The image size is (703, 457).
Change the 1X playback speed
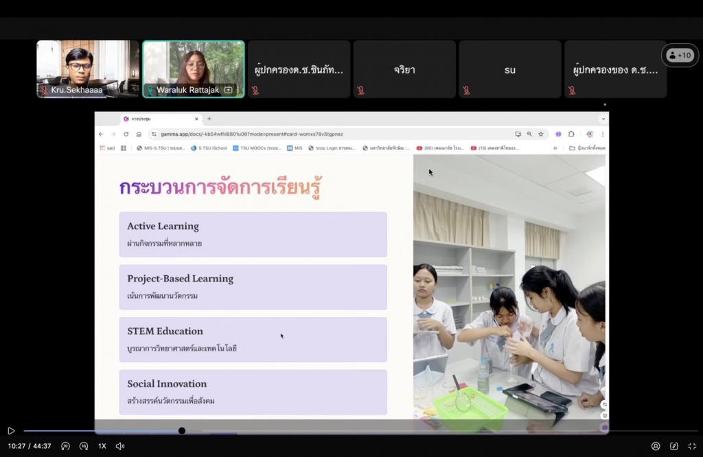coord(102,446)
